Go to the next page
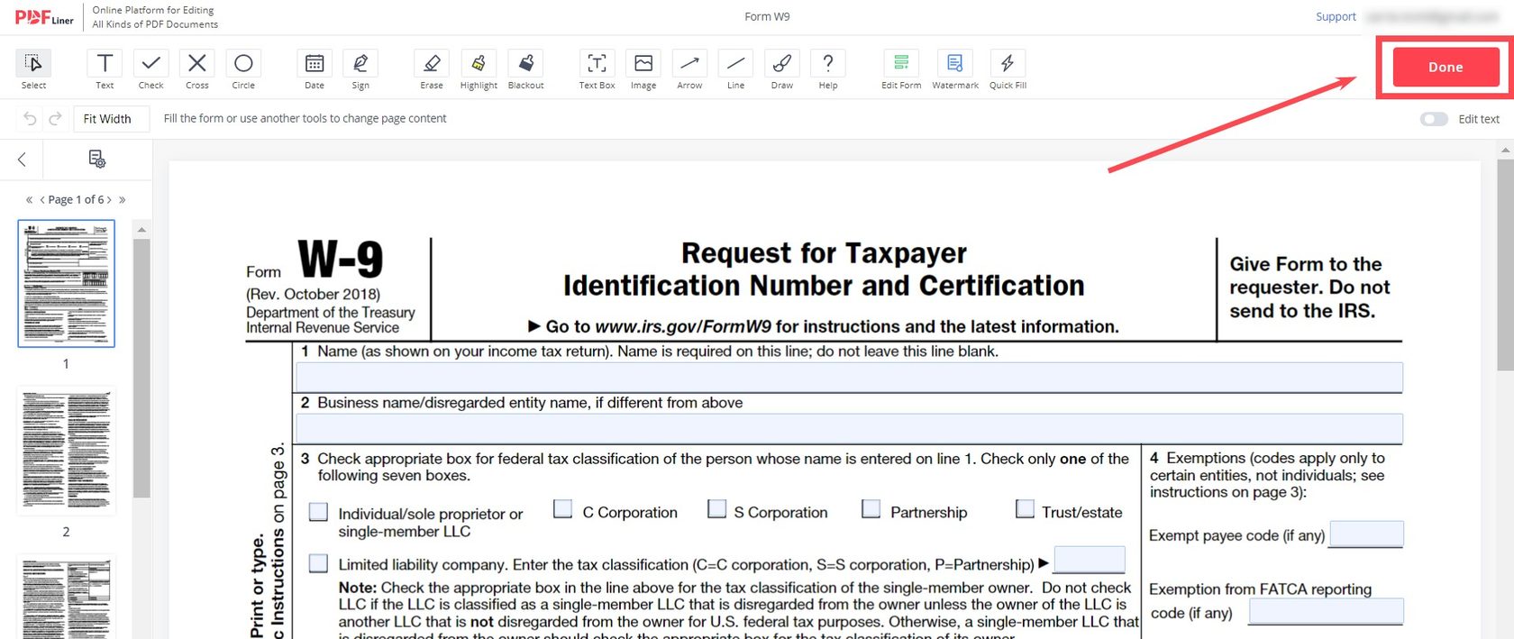This screenshot has width=1514, height=639. (109, 200)
